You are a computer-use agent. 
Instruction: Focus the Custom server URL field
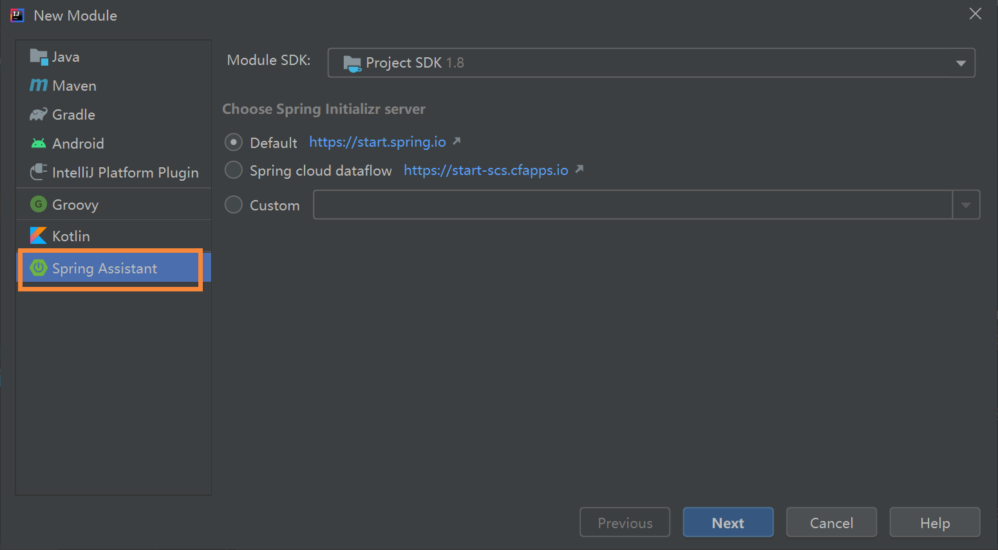pos(633,205)
